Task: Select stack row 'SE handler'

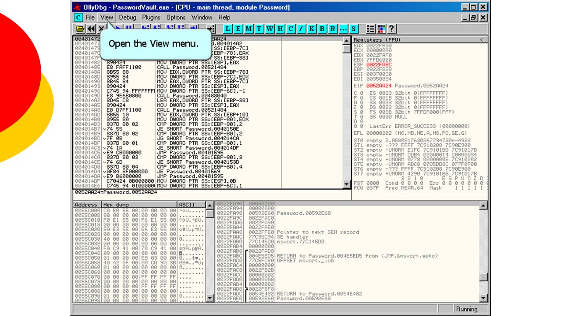Action: 292,237
